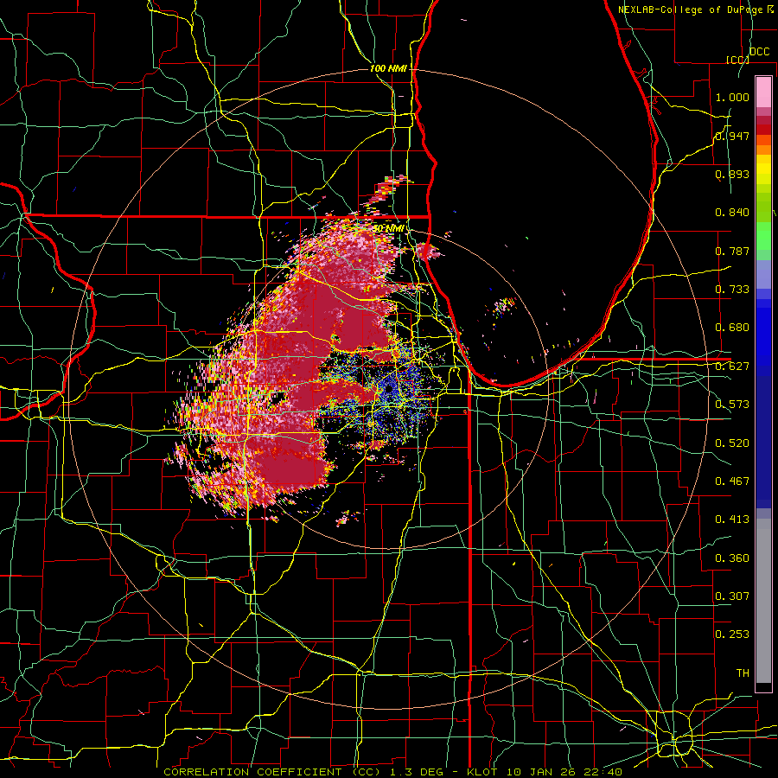Select the 1.000 scale value
This screenshot has height=778, width=778.
click(732, 97)
